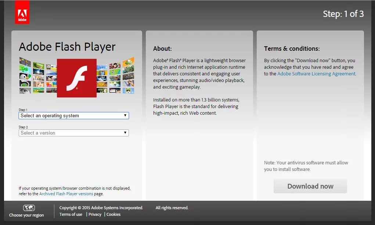Open the Archived Flash Player versions link
375x225 pixels.
point(66,194)
